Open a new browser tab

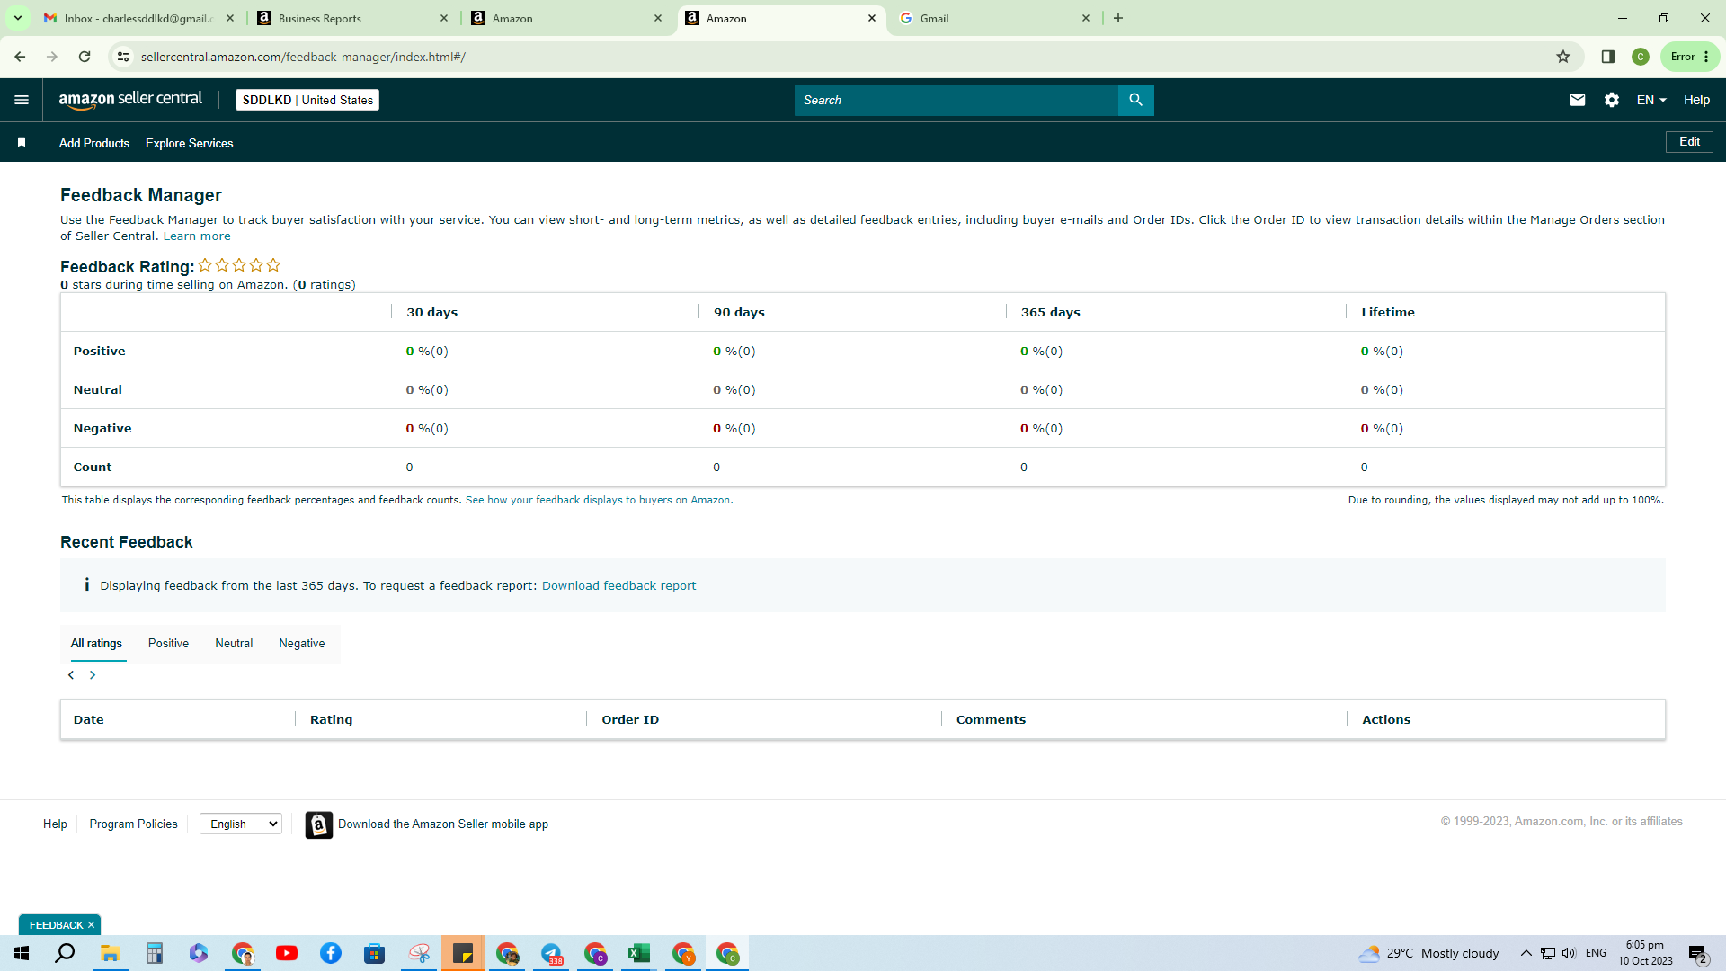(1118, 18)
